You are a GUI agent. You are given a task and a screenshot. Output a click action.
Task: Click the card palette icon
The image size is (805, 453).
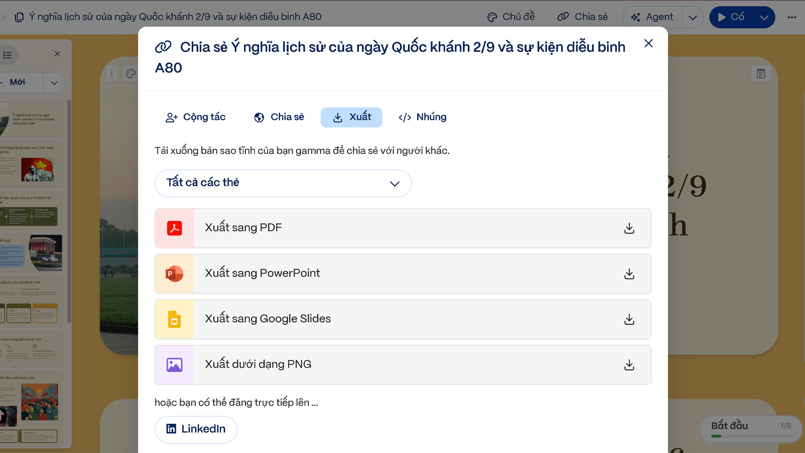tap(131, 74)
